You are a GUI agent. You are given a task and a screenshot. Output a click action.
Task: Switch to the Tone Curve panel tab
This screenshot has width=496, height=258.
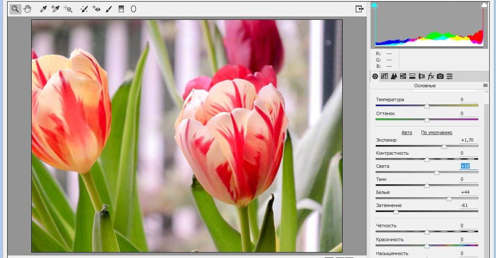(384, 76)
